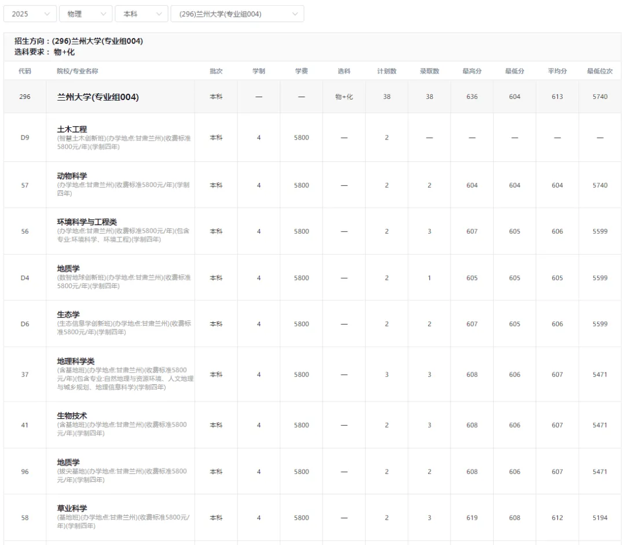
Task: Click the 选科 column header
Action: pyautogui.click(x=344, y=71)
